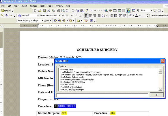Click the Save floppy disk icon

[x=44, y=11]
